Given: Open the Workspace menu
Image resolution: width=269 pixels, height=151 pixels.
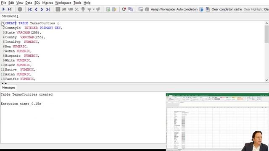Looking at the screenshot, I should click(x=63, y=3).
